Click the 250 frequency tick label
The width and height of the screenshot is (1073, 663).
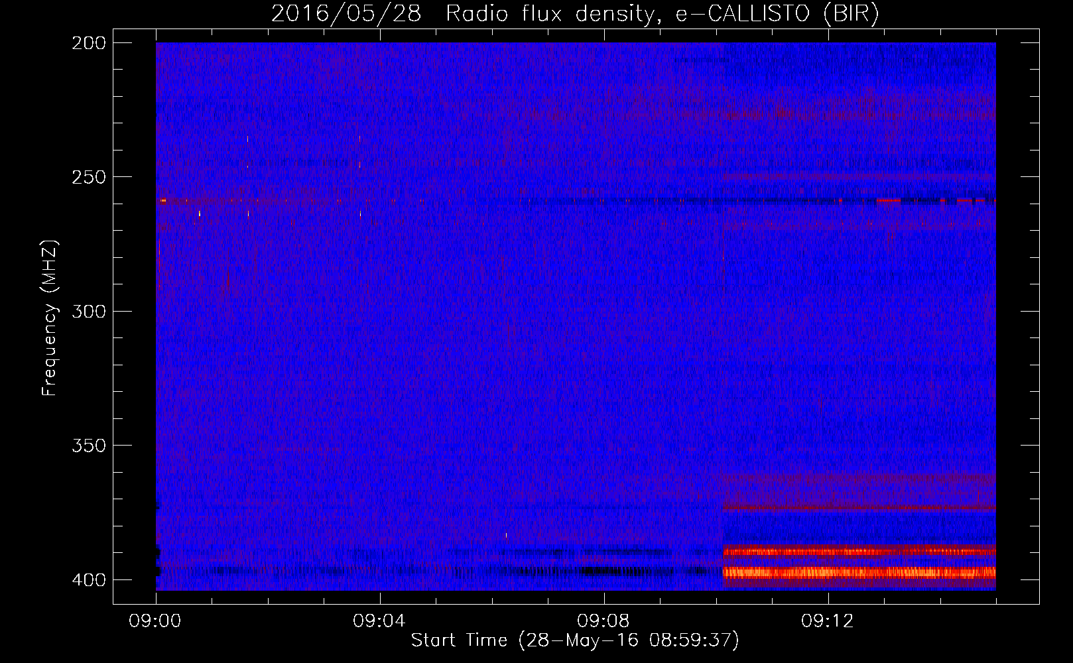(x=89, y=177)
